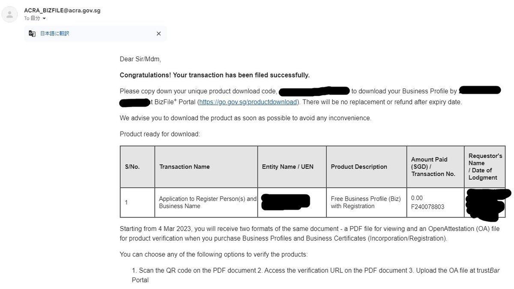Click the 'S/No.' column header
Screen dimensions: 514x289
coord(132,167)
